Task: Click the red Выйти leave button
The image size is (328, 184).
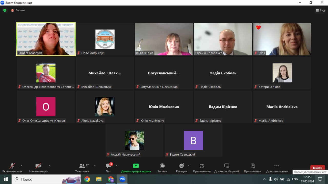Action: click(317, 168)
